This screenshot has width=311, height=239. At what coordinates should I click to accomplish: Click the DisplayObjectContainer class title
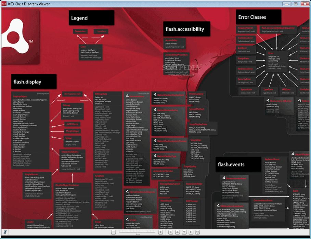coord(67,185)
